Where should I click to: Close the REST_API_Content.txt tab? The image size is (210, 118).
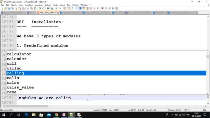coord(58,12)
